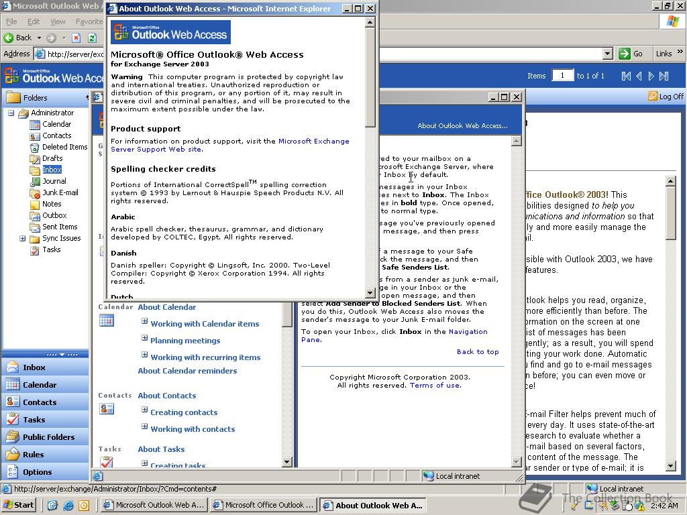Open the Calendar folder icon in the tree

[35, 124]
